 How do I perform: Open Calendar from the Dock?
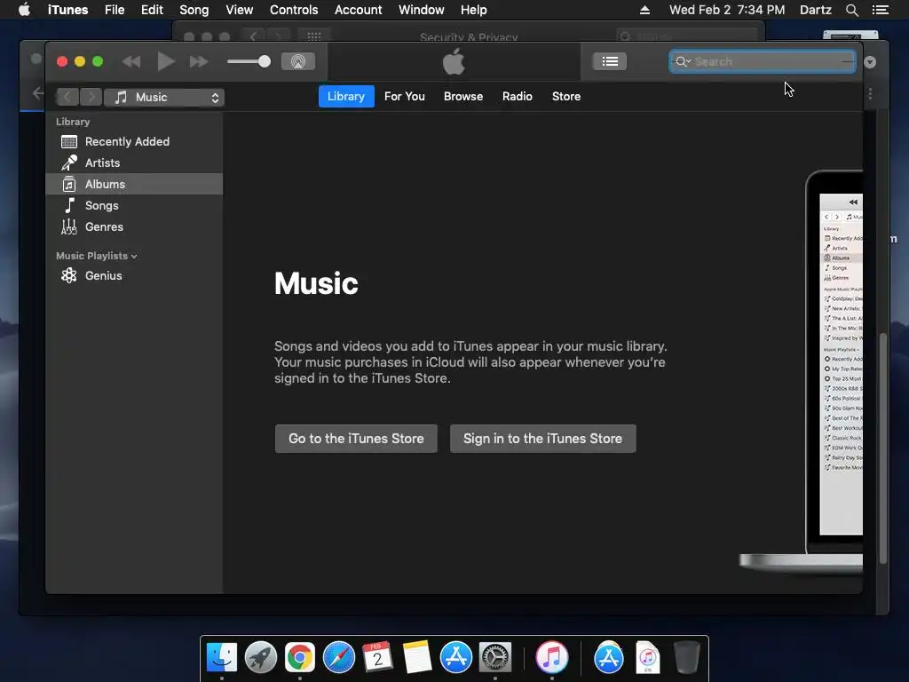point(378,657)
